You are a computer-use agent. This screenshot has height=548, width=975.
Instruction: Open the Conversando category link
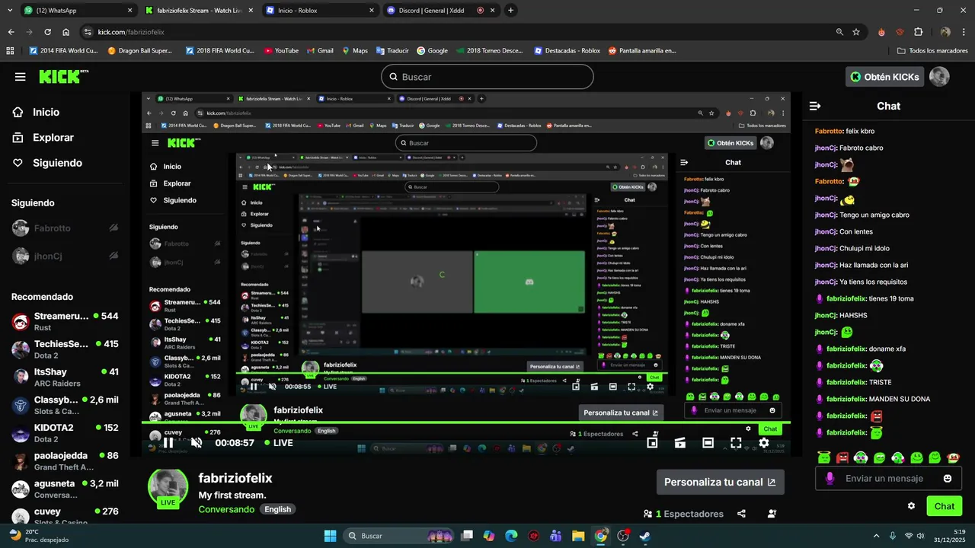click(226, 509)
